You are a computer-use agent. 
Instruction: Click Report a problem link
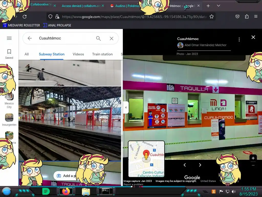tap(133, 184)
